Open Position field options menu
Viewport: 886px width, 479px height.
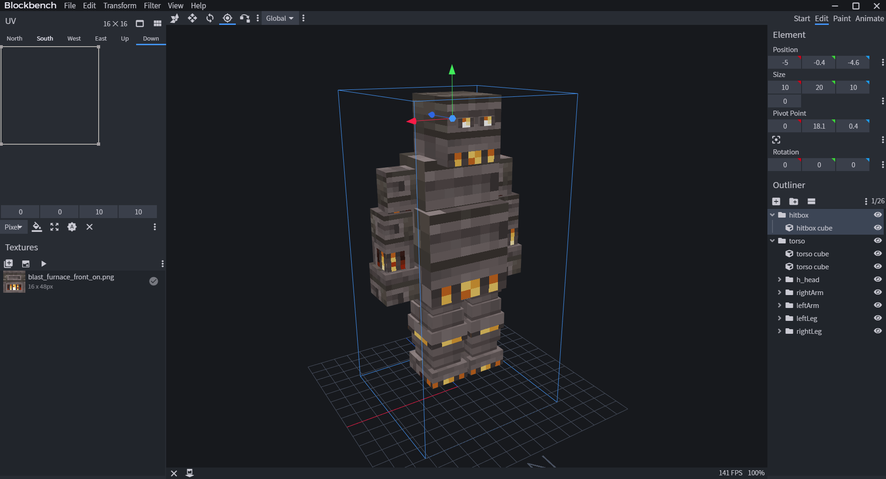[882, 62]
